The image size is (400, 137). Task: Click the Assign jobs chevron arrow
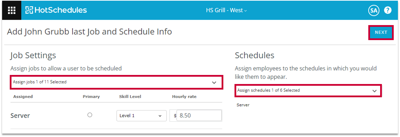tap(214, 82)
